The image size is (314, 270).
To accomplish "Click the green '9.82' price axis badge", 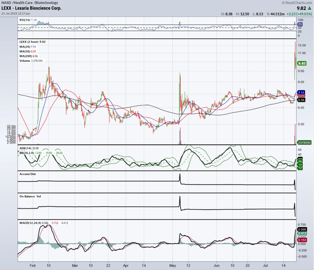I will [x=302, y=63].
